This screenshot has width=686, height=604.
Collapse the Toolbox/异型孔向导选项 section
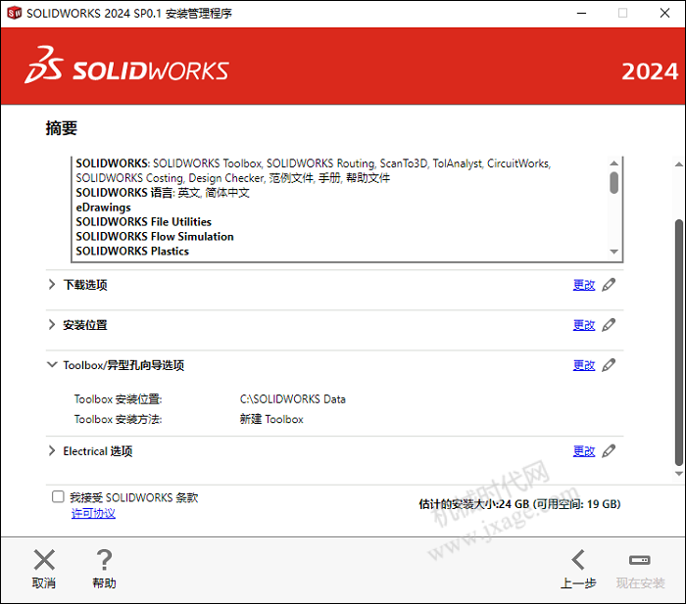(x=52, y=364)
